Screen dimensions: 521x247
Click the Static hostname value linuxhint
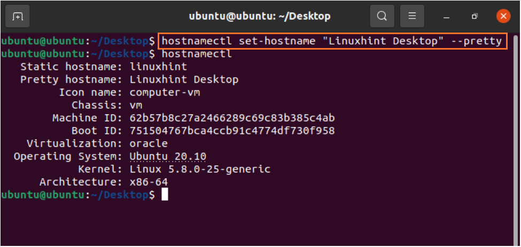click(159, 67)
